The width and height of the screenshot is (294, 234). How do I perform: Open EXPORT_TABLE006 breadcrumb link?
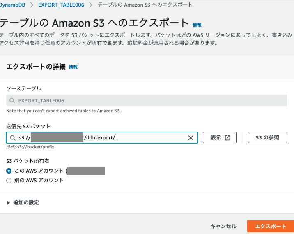[x=61, y=5]
